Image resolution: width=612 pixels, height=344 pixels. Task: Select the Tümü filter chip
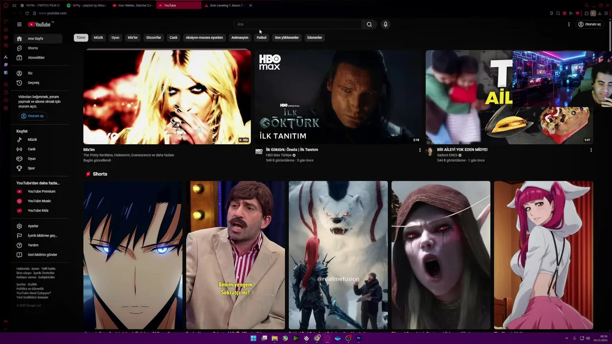coord(81,38)
